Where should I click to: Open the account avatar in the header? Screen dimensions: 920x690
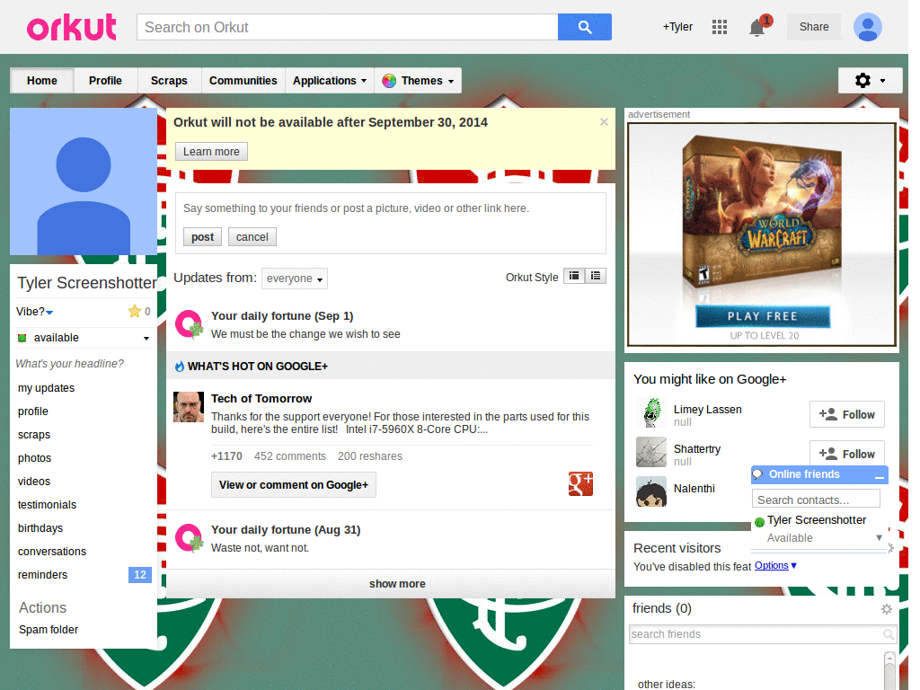tap(867, 27)
